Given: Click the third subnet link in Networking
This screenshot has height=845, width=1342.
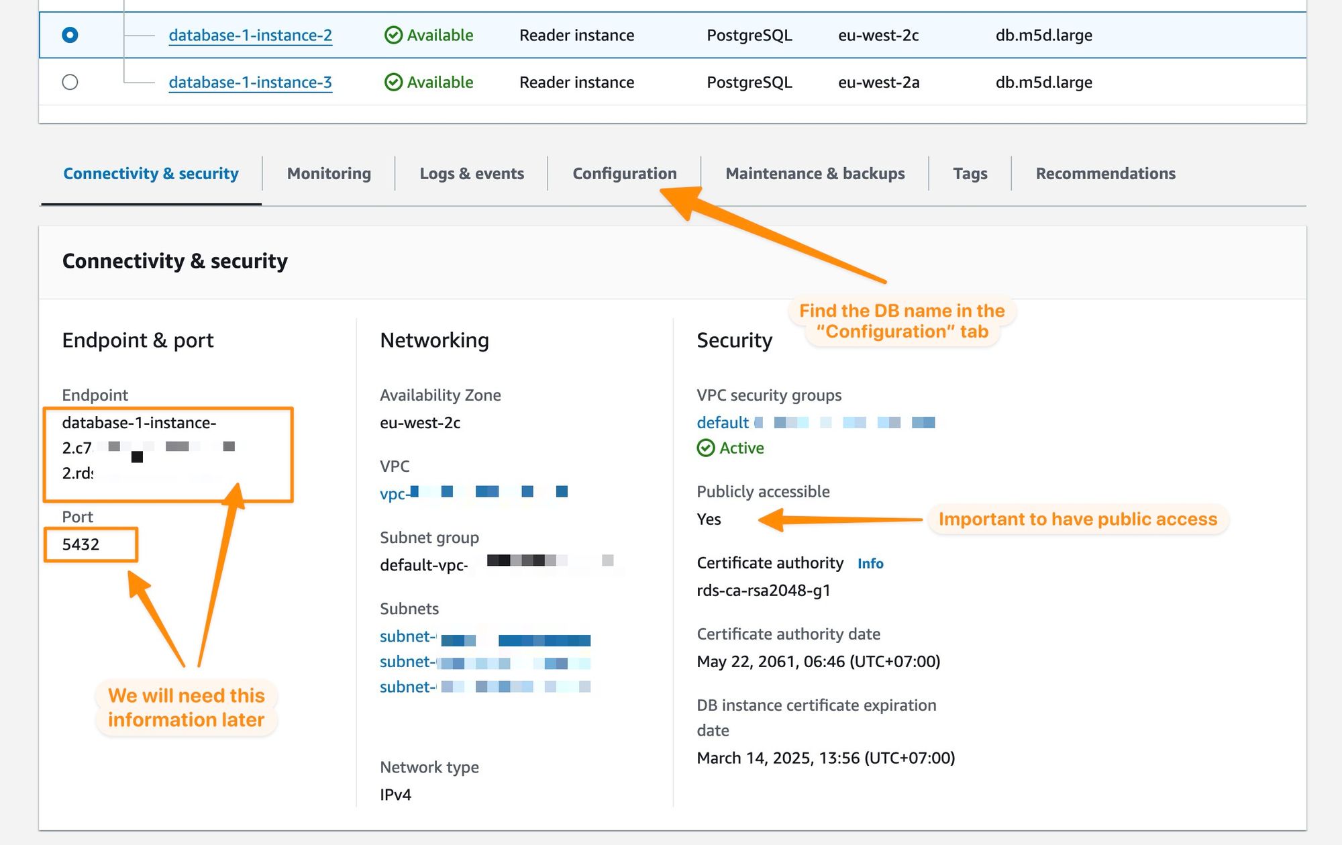Looking at the screenshot, I should [x=407, y=687].
